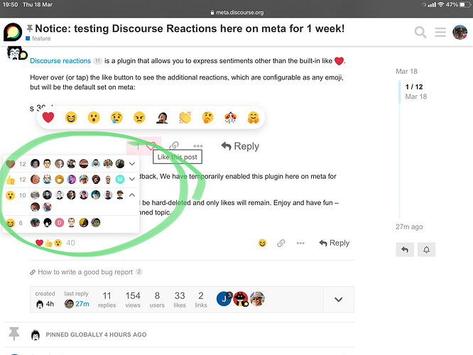This screenshot has height=355, width=473.
Task: Click the 8 users stat
Action: 157,299
